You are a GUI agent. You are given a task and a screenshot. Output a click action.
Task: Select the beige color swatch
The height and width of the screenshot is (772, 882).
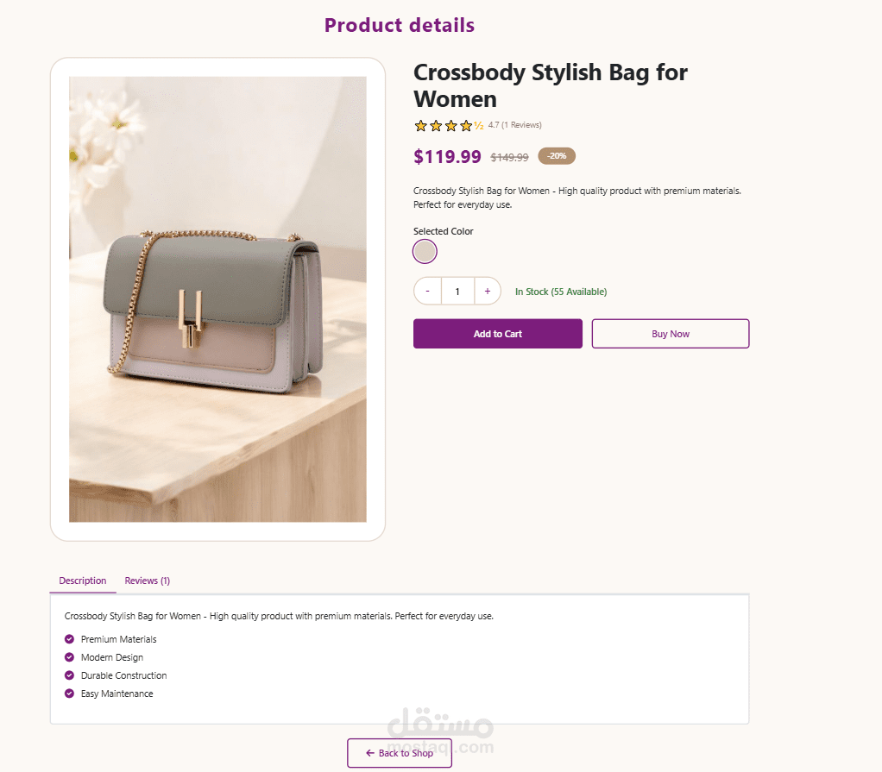tap(425, 251)
